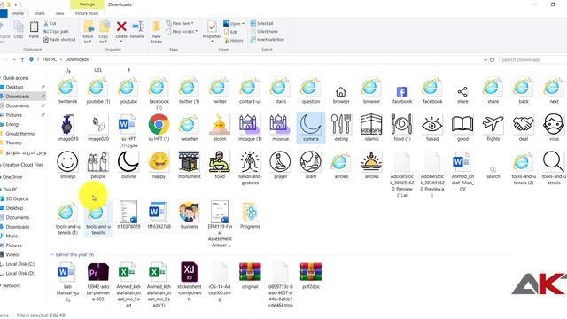Screen dimensions: 567x319
Task: Select the weather file icon
Action: pyautogui.click(x=189, y=128)
